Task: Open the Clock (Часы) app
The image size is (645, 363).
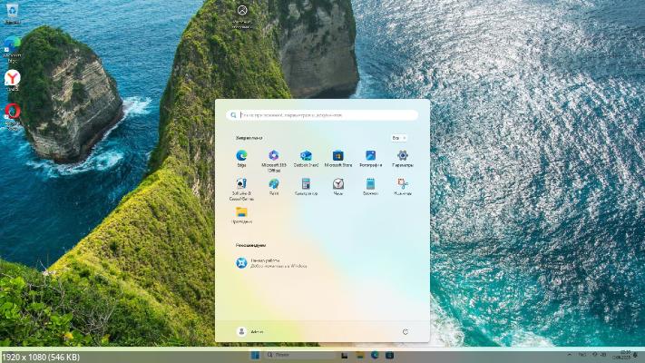Action: coord(338,186)
